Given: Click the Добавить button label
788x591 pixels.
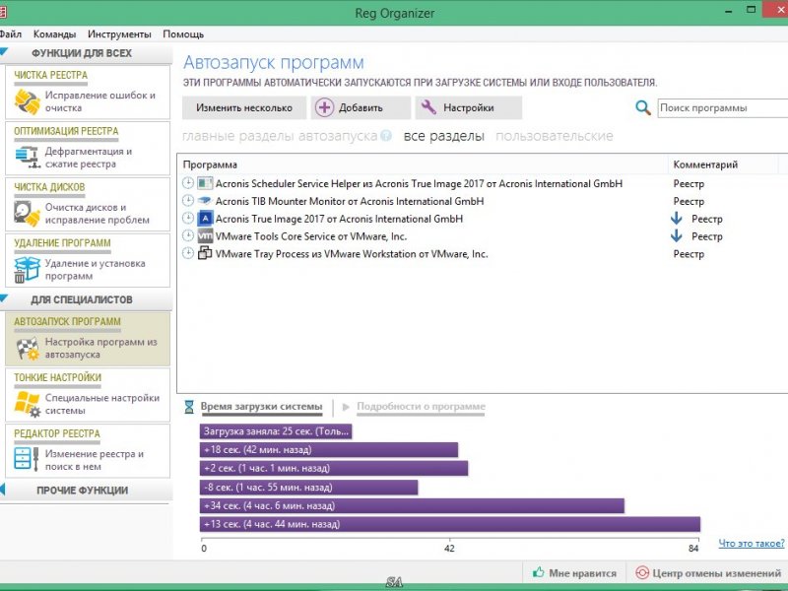Looking at the screenshot, I should 361,107.
